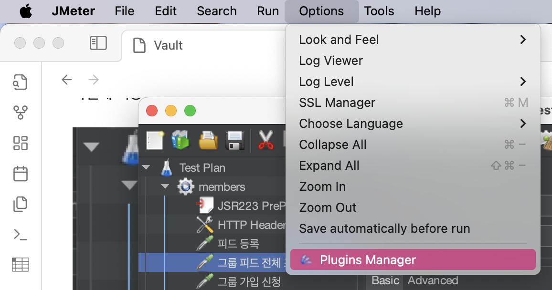The height and width of the screenshot is (290, 552).
Task: Select the Vault tab
Action: (x=168, y=46)
